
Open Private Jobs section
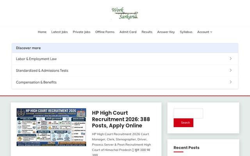point(82,32)
